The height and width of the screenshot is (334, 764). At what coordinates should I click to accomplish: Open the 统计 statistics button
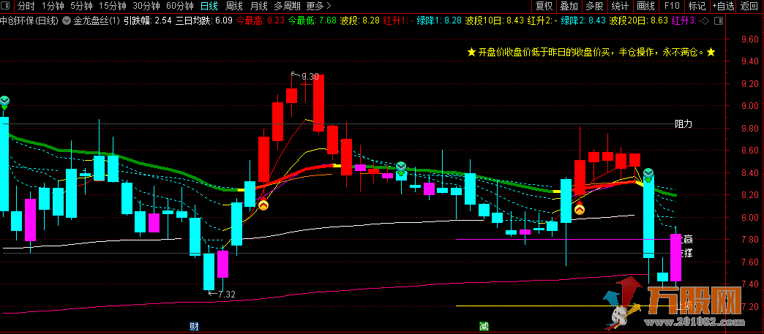pyautogui.click(x=620, y=7)
